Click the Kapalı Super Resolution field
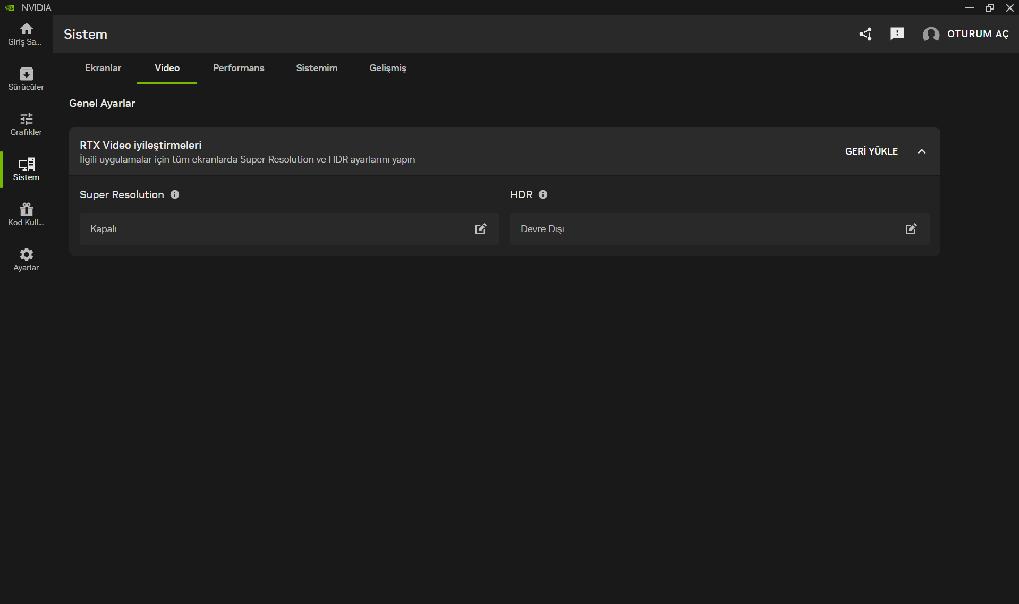 290,229
